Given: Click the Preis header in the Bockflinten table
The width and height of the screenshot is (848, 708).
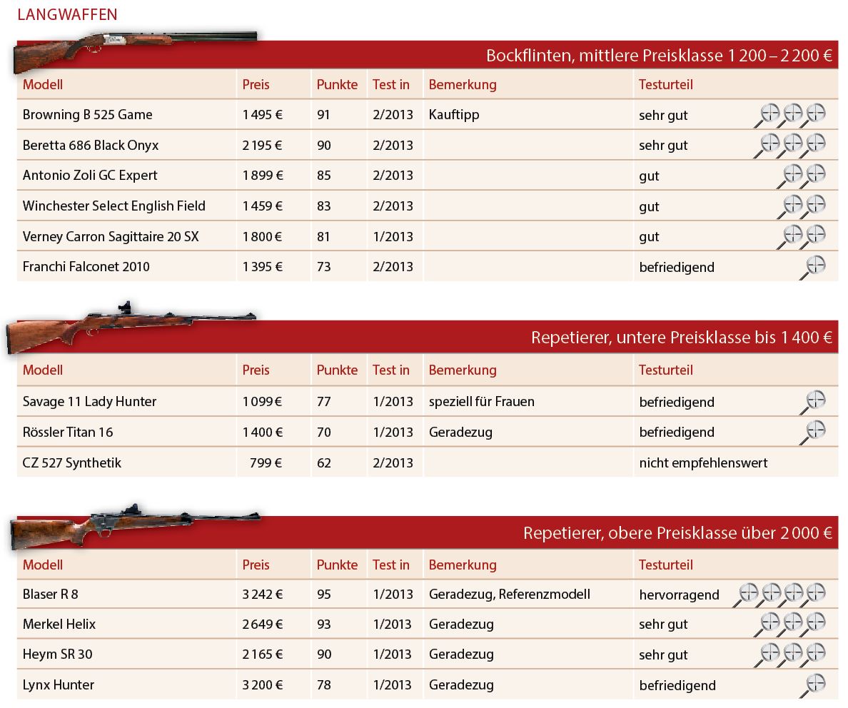Looking at the screenshot, I should click(x=256, y=84).
